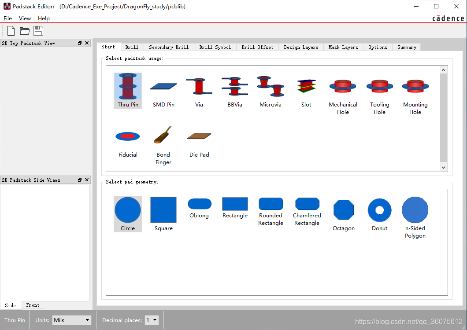
Task: Select the SMD Pin padstack type
Action: [163, 91]
